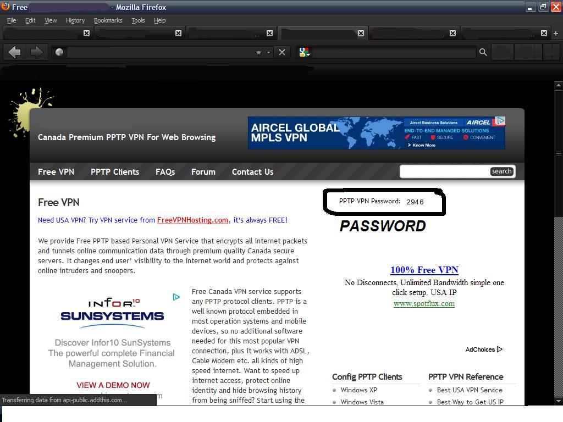Click AdChoices icon on SunSystems ad
The image size is (563, 422).
(x=176, y=297)
